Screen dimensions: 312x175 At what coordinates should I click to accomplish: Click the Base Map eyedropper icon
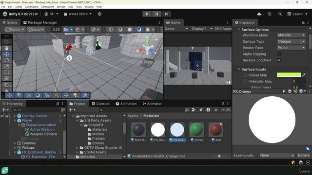click(304, 75)
